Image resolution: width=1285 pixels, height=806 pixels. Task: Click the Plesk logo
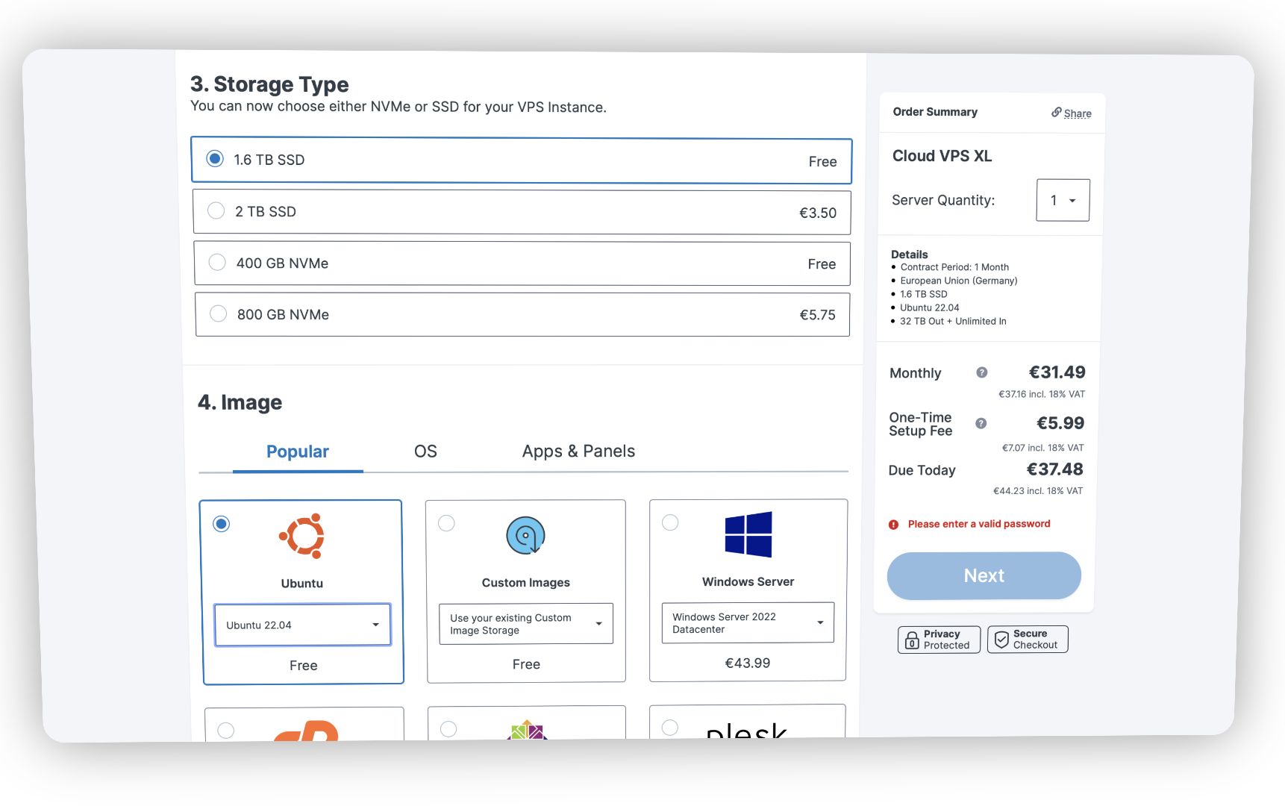747,730
